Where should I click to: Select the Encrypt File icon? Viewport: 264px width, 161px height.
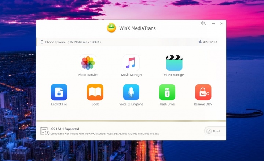pyautogui.click(x=59, y=92)
